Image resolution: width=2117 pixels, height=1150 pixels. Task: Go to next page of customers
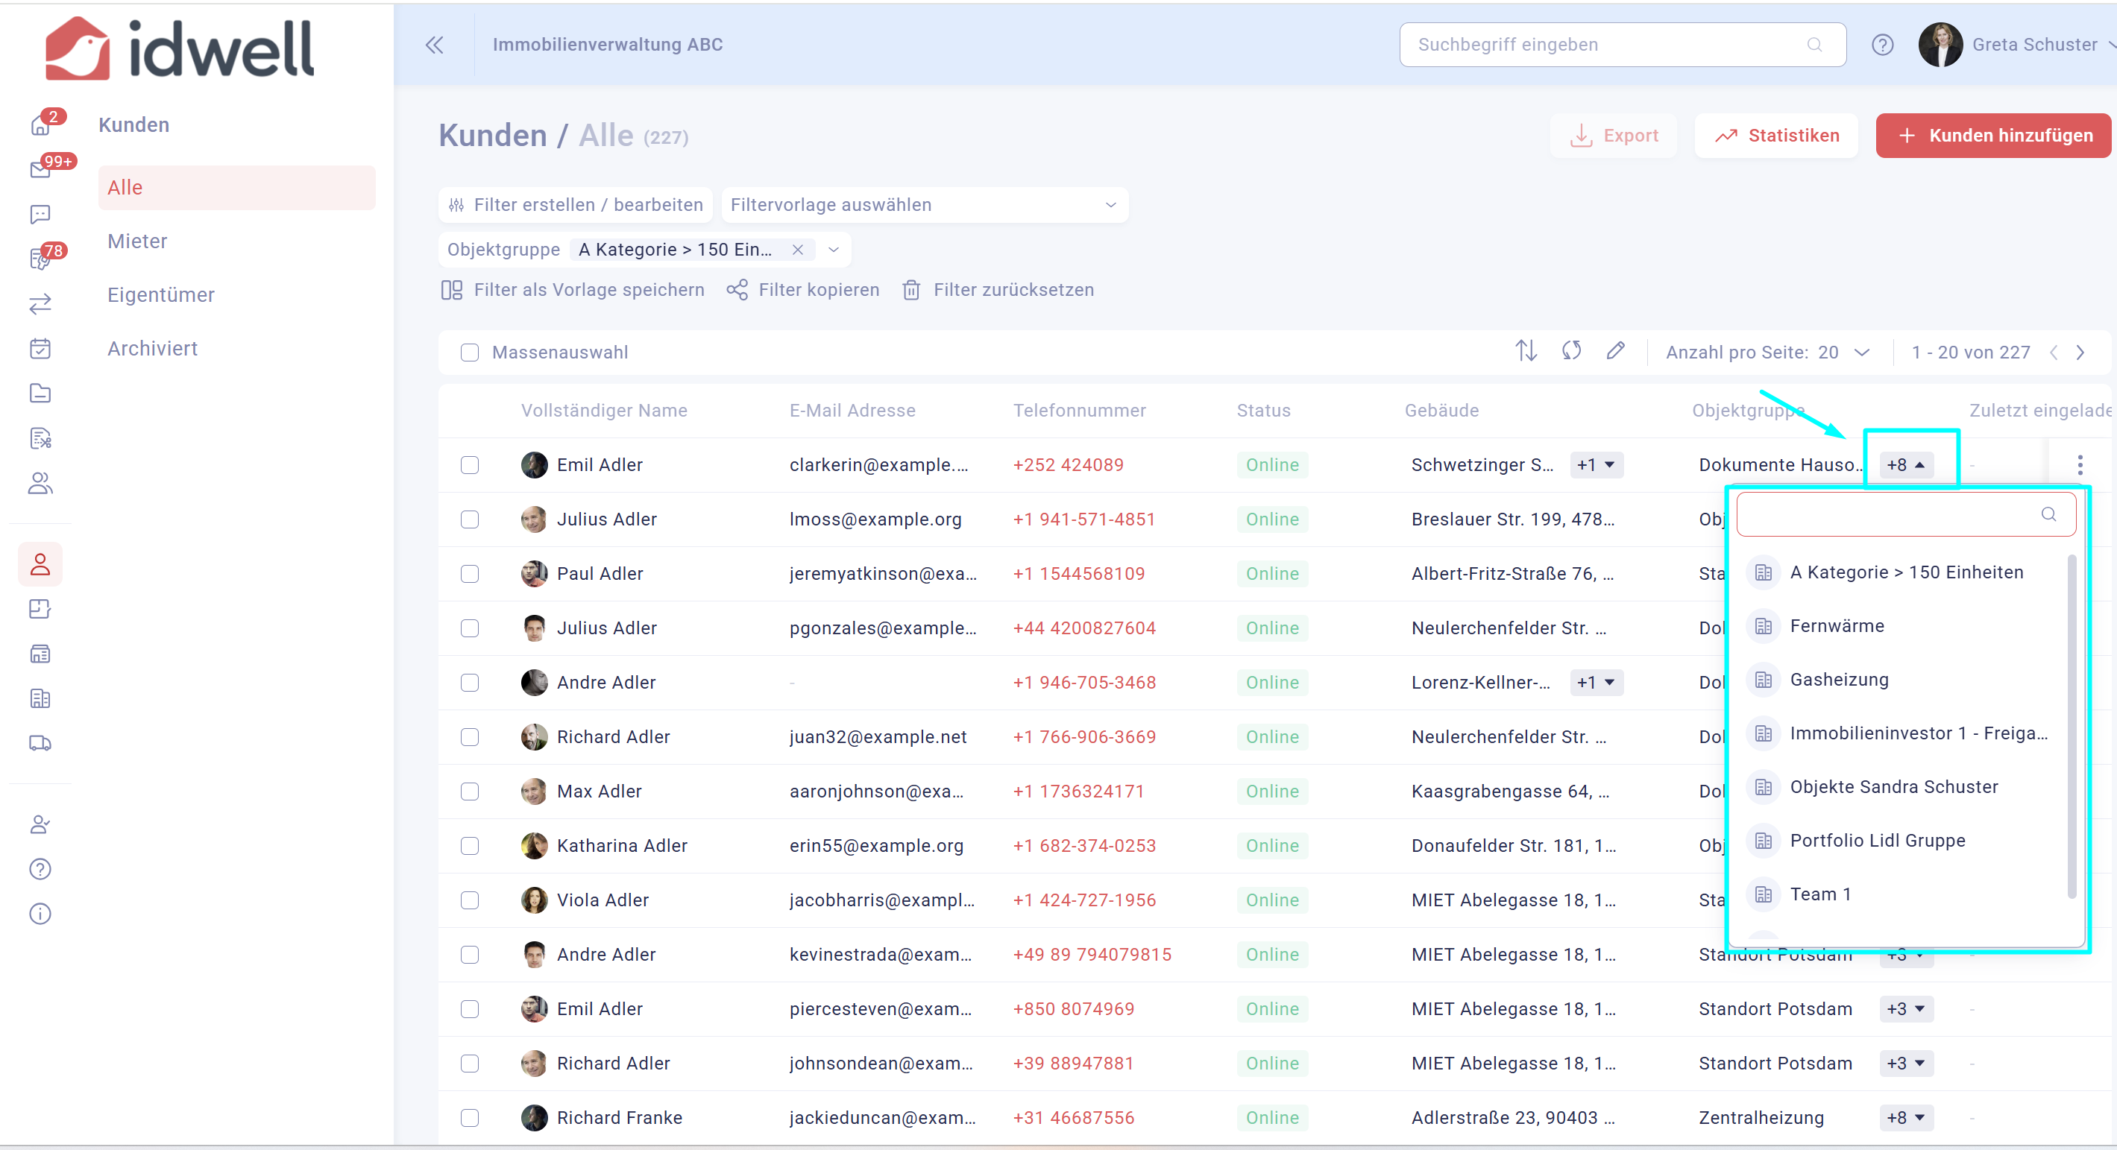2080,353
